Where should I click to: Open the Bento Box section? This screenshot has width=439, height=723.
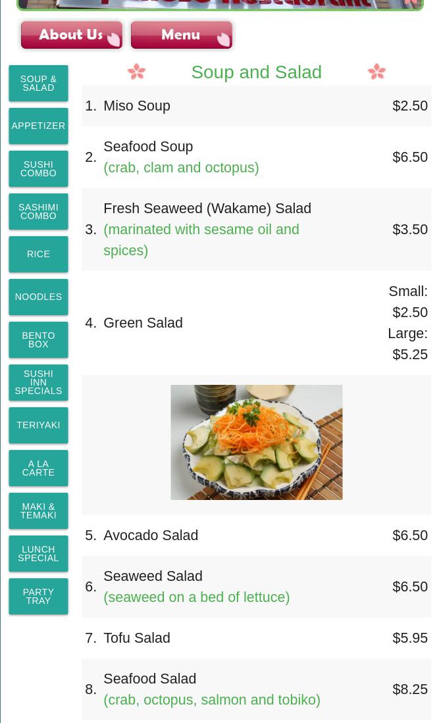point(38,340)
